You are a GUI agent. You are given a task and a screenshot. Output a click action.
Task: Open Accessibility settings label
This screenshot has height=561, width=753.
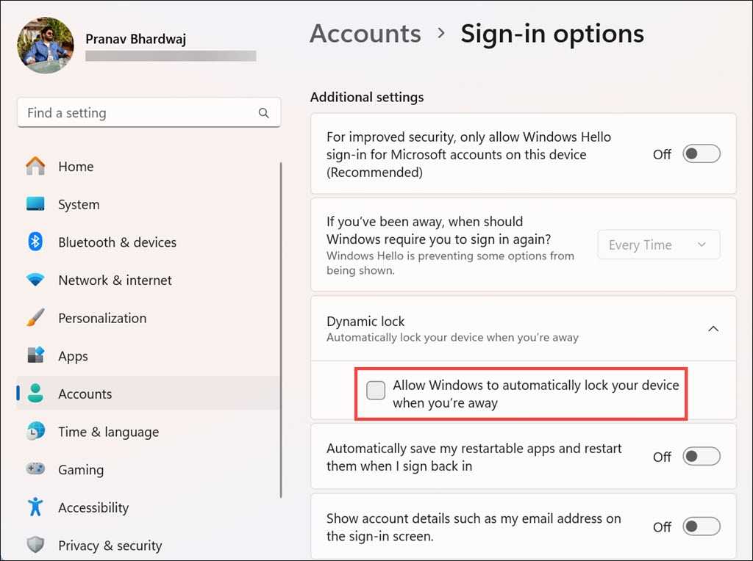pyautogui.click(x=93, y=508)
